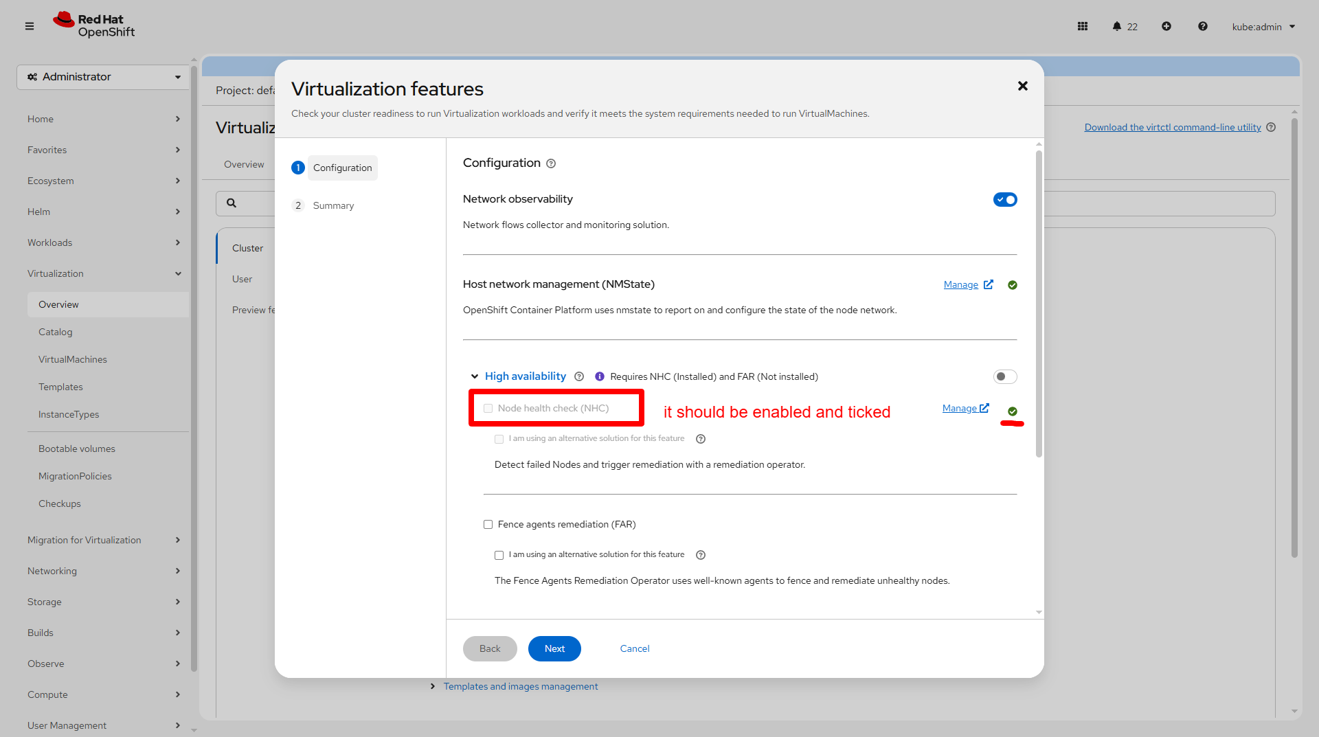Enable the High availability switch
Image resolution: width=1319 pixels, height=737 pixels.
point(1005,376)
